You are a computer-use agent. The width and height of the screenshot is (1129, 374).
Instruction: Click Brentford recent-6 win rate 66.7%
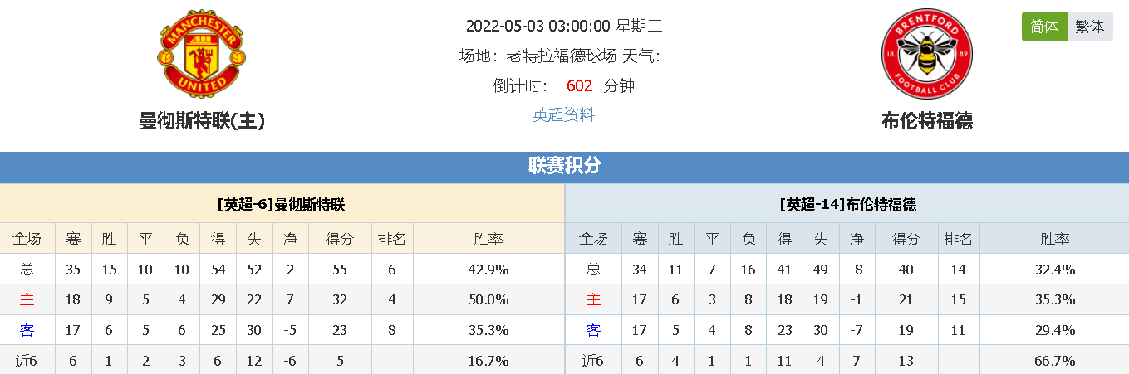click(x=1055, y=361)
